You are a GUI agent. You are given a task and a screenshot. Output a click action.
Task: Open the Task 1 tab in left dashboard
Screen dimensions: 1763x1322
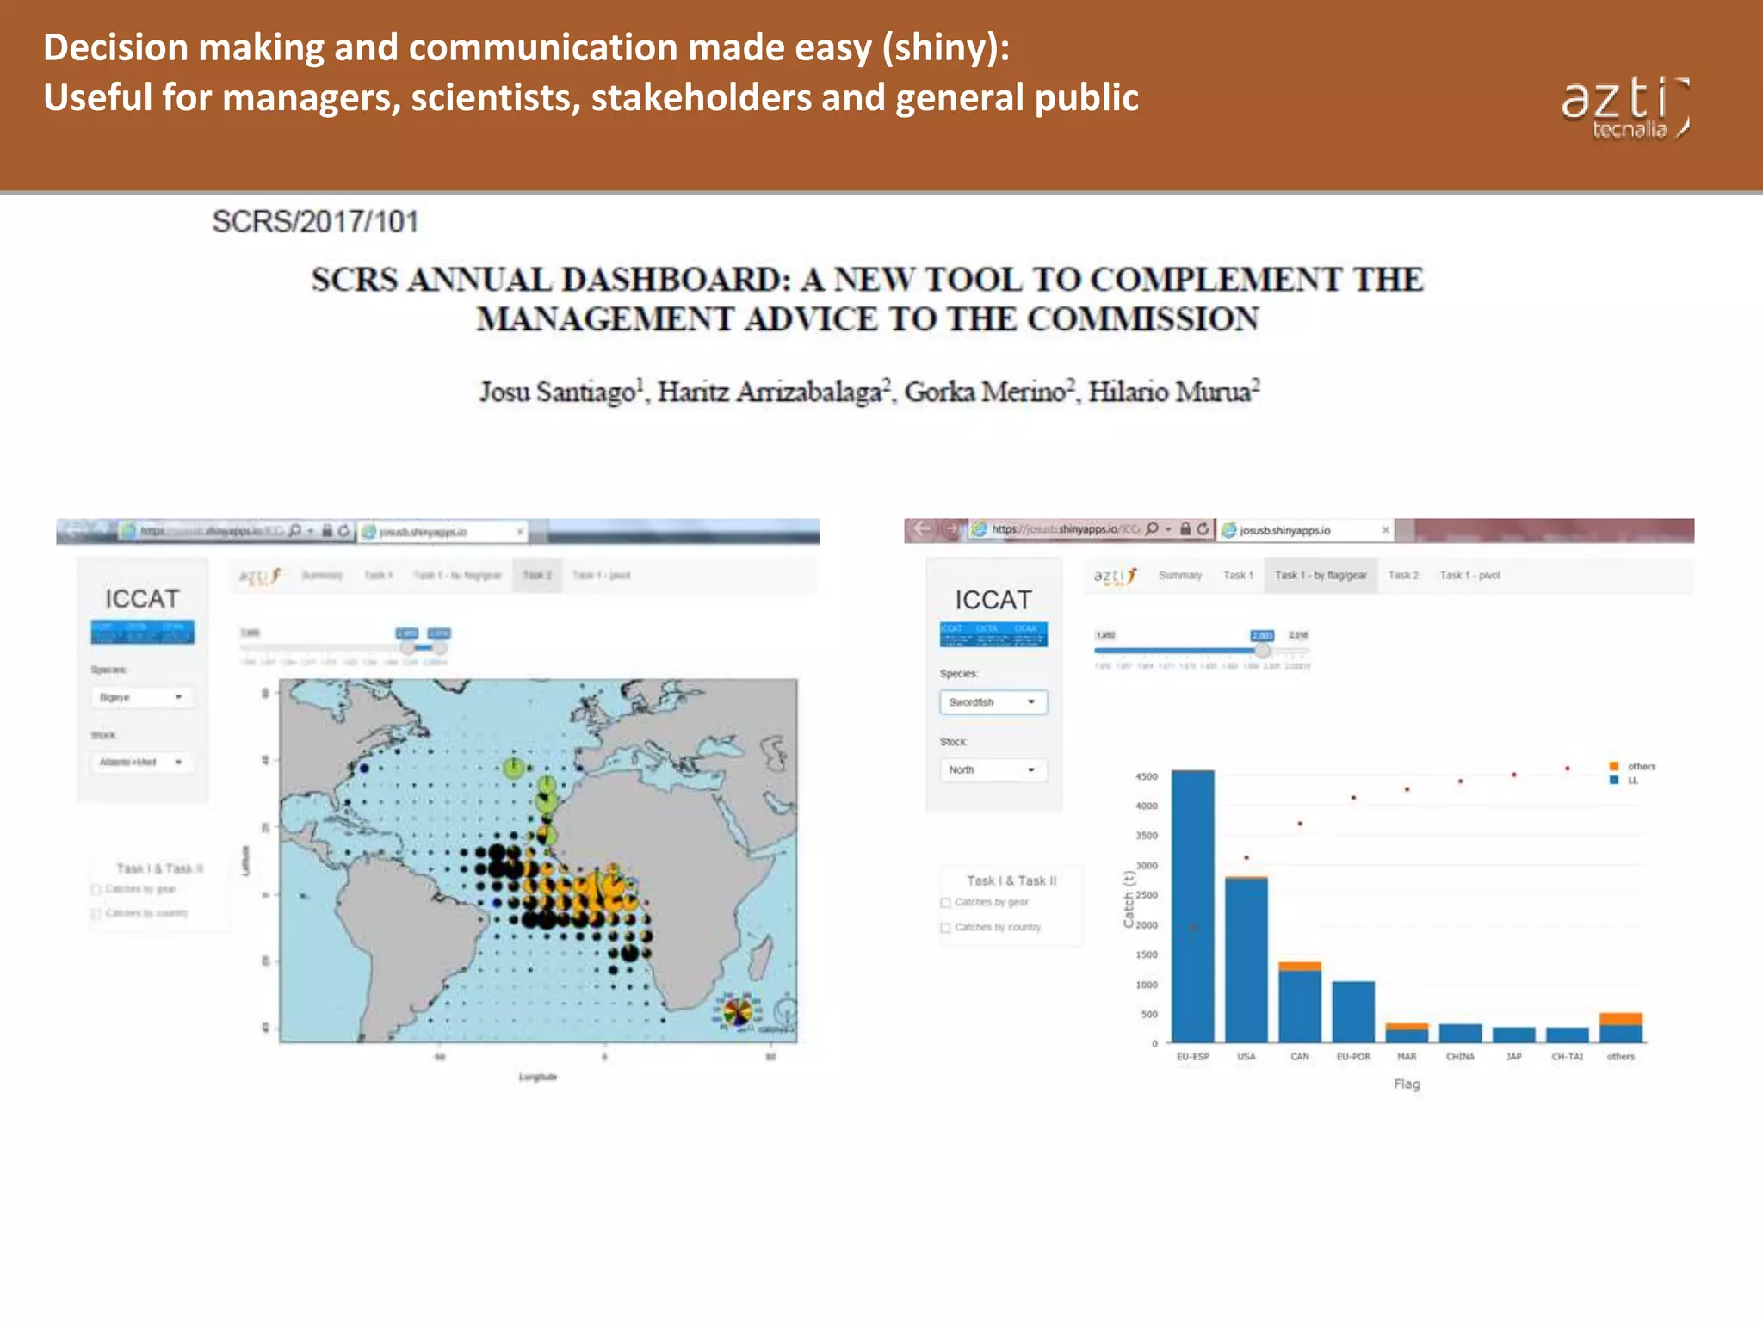click(379, 575)
